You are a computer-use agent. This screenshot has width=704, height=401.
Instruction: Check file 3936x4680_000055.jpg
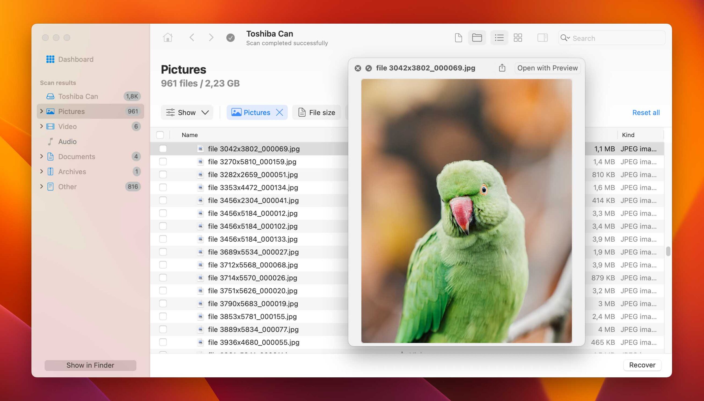163,342
